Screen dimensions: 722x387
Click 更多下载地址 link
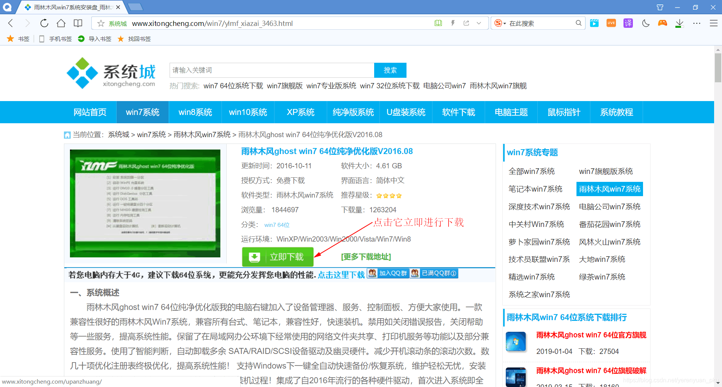tap(366, 257)
